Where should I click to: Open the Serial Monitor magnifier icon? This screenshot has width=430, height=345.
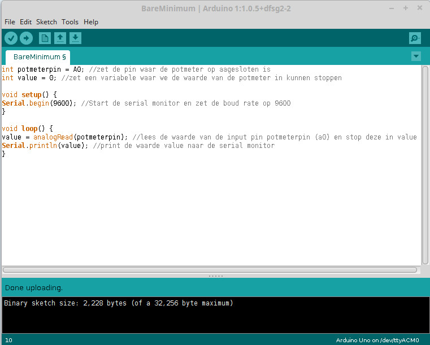pyautogui.click(x=415, y=38)
